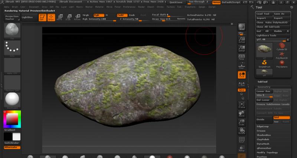Activate the Edit mode button
The width and height of the screenshot is (297, 158).
point(42,17)
